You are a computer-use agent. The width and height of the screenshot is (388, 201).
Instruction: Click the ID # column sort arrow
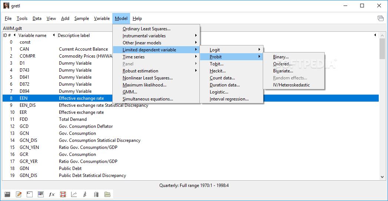[14, 35]
